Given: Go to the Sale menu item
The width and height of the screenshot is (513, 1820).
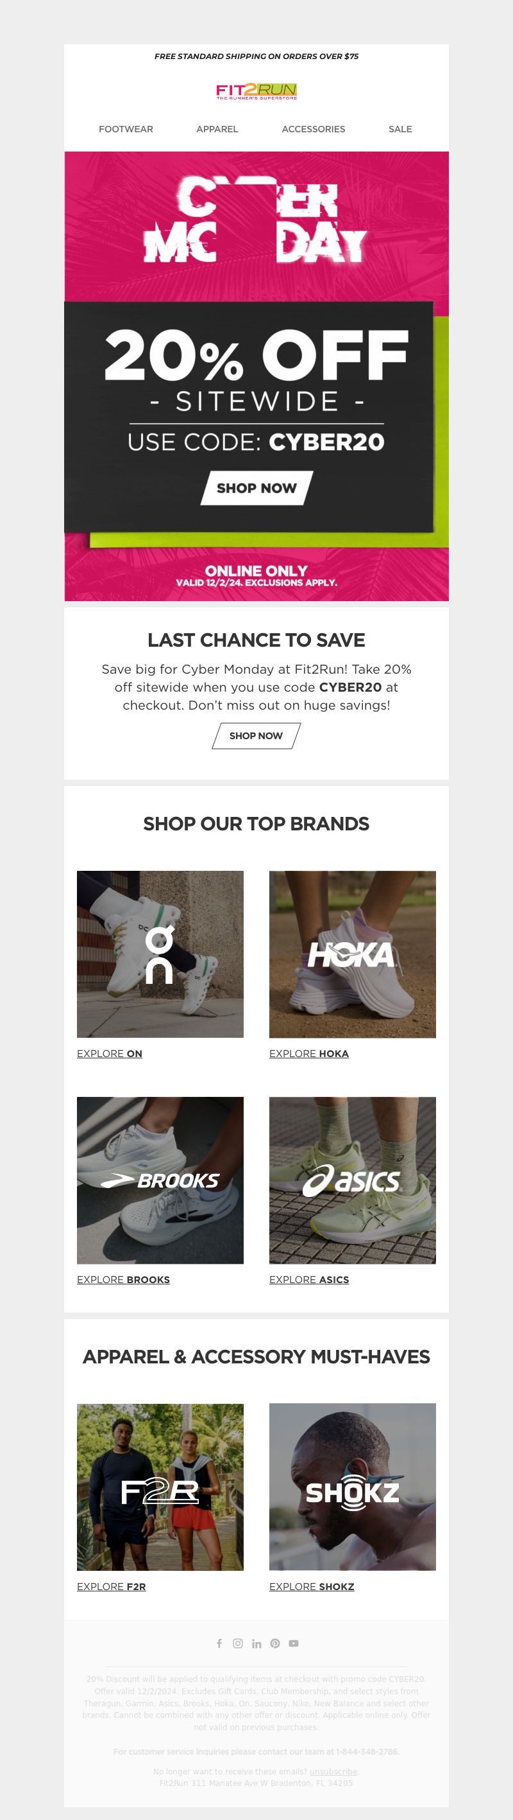Looking at the screenshot, I should click(400, 129).
